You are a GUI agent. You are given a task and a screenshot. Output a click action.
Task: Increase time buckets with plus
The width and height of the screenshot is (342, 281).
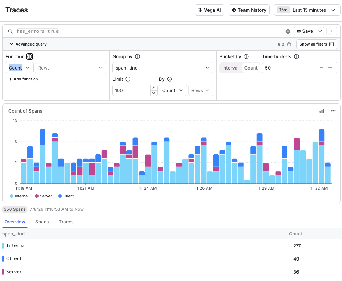pos(330,68)
